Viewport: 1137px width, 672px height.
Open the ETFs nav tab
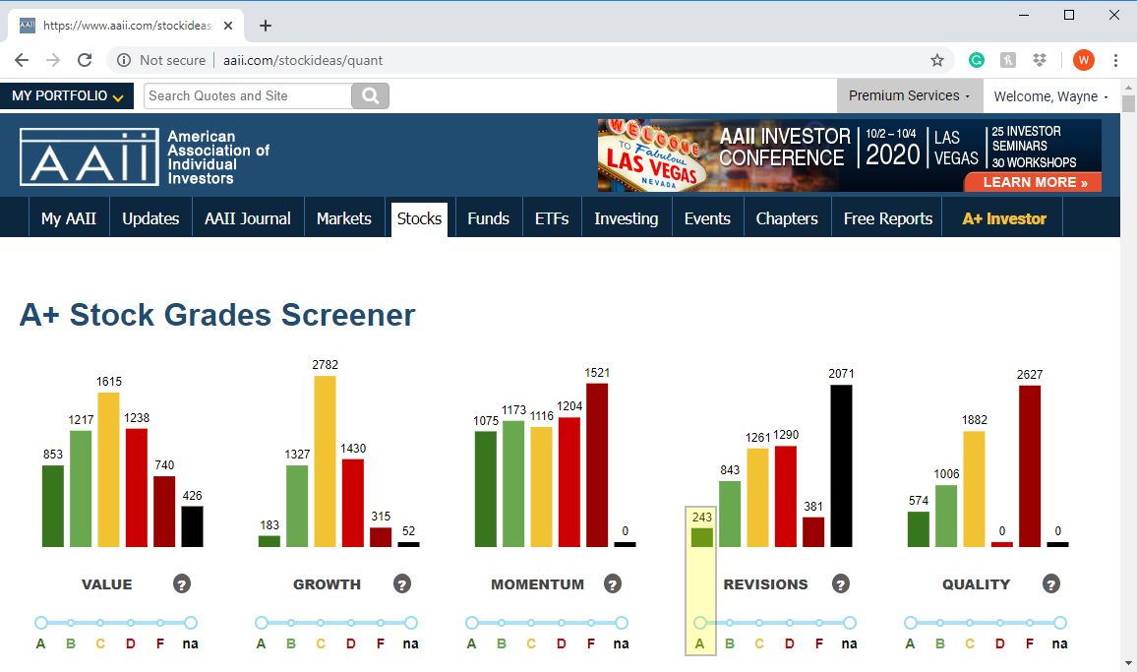tap(552, 218)
